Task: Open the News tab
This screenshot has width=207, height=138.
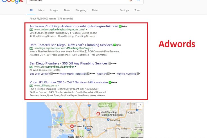Action: tap(67, 10)
